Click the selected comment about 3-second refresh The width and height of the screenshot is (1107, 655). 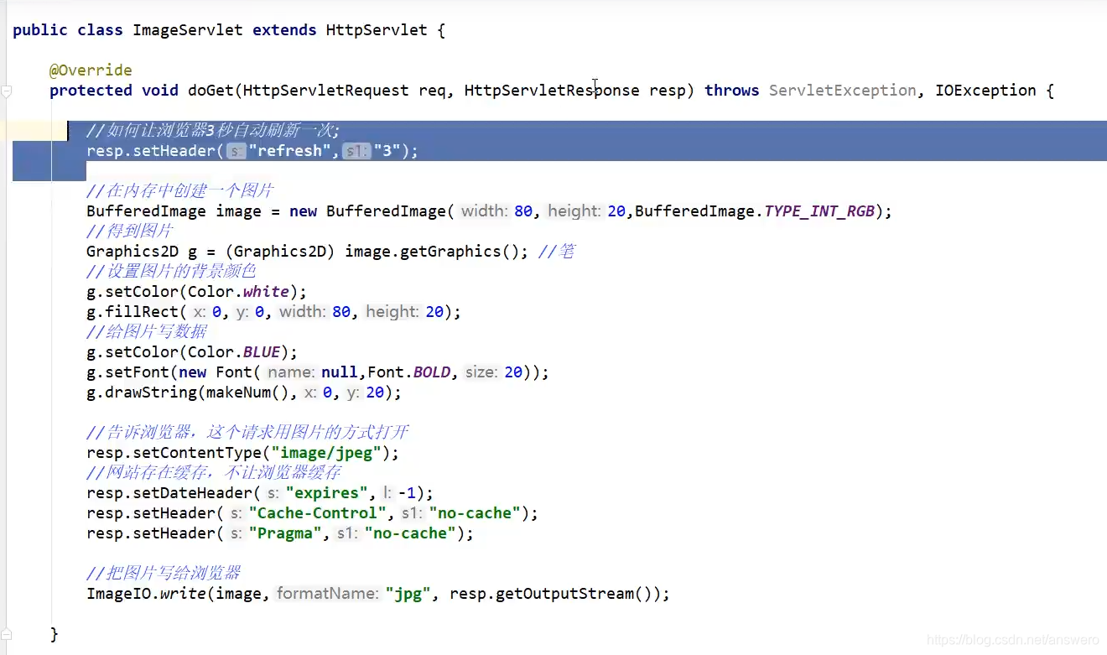pos(213,131)
